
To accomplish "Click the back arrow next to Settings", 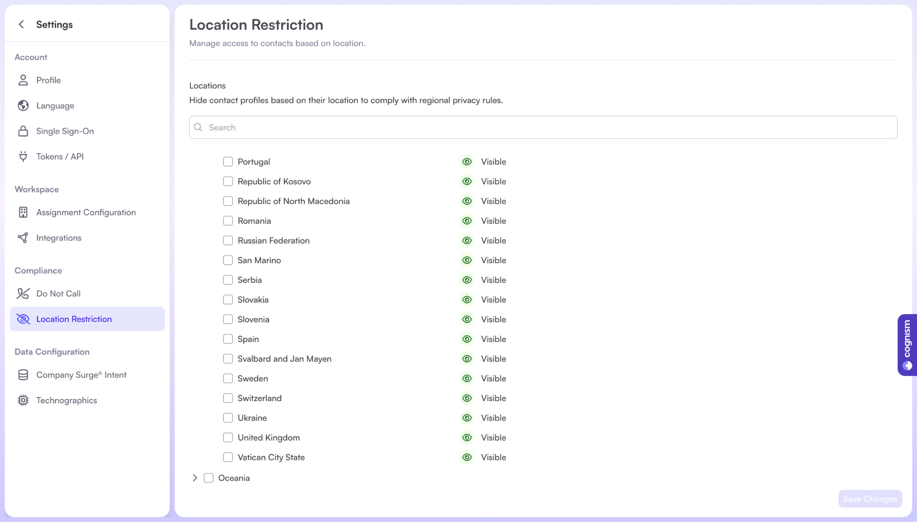I will [21, 24].
